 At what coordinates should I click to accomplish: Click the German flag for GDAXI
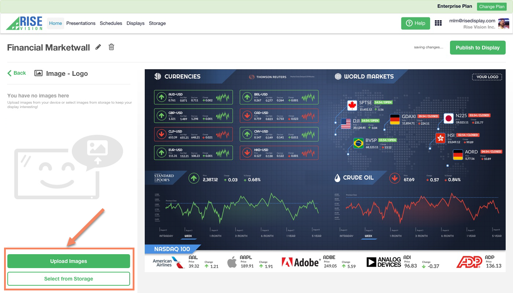click(395, 119)
